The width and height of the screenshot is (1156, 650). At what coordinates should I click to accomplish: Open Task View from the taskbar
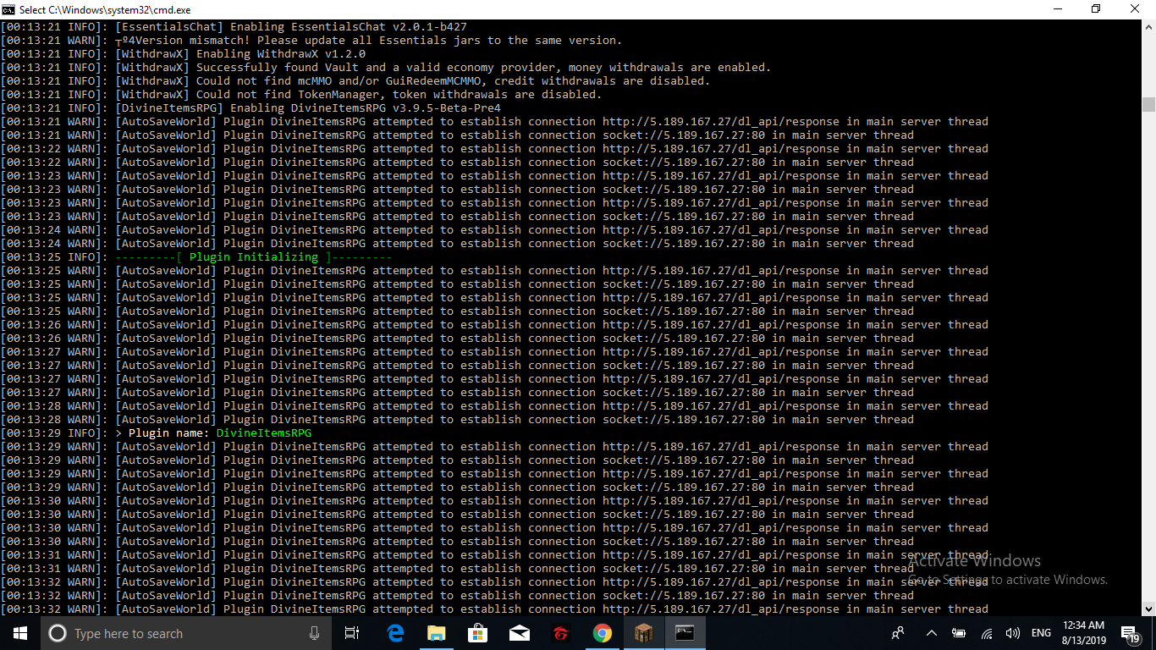pyautogui.click(x=352, y=633)
